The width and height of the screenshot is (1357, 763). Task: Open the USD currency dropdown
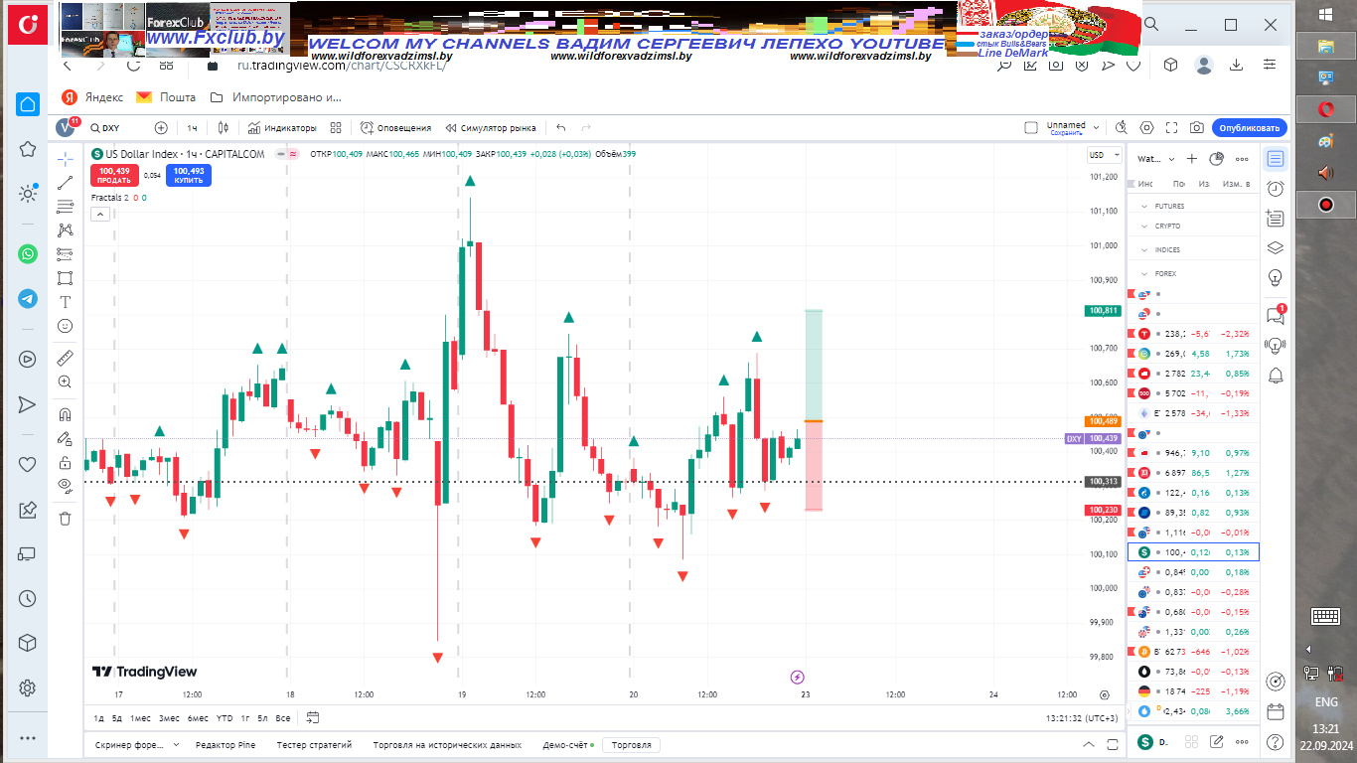point(1104,155)
